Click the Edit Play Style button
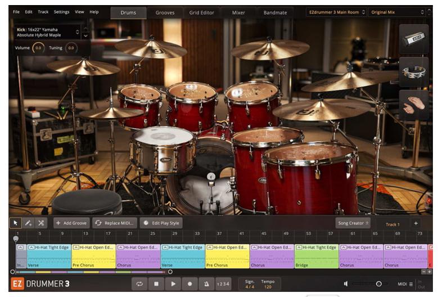This screenshot has width=438, height=297. (x=161, y=223)
